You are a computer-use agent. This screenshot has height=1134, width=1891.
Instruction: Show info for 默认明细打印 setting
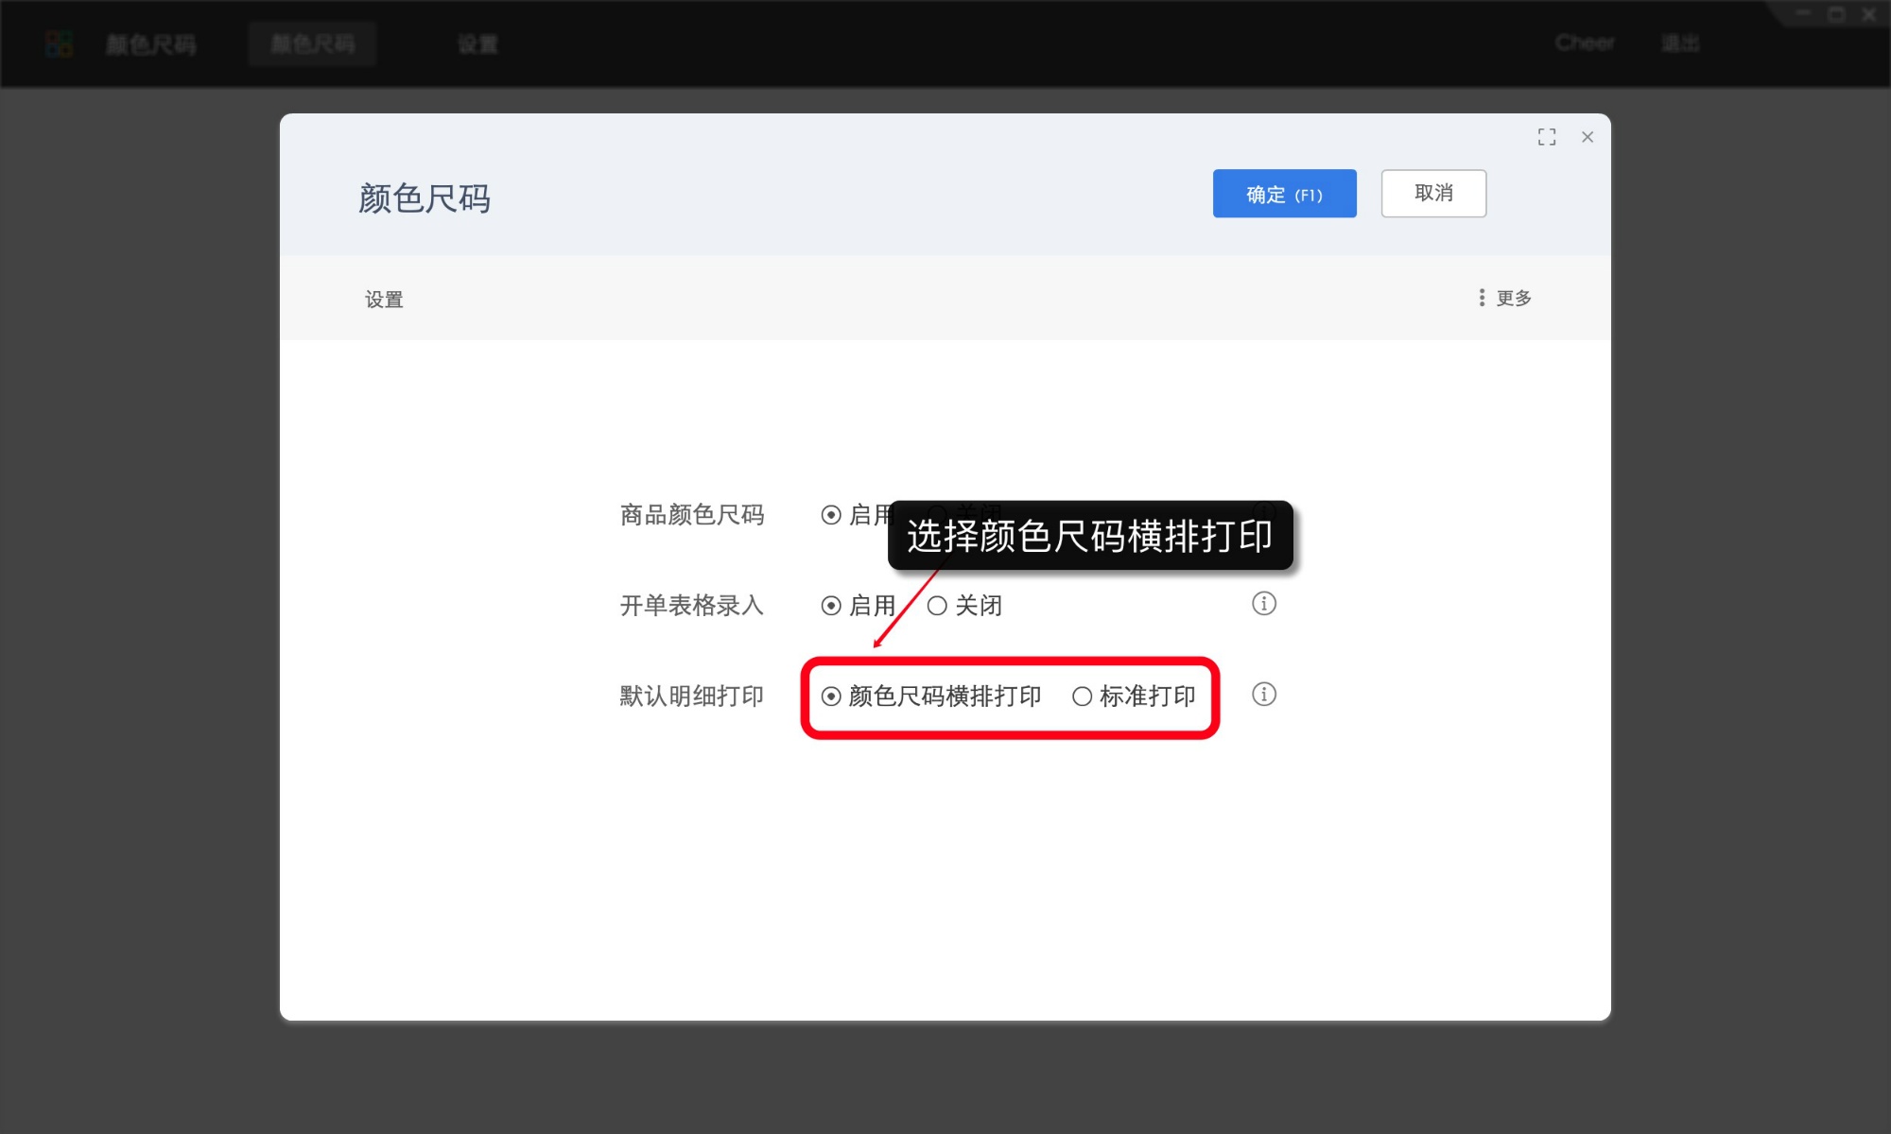tap(1264, 695)
